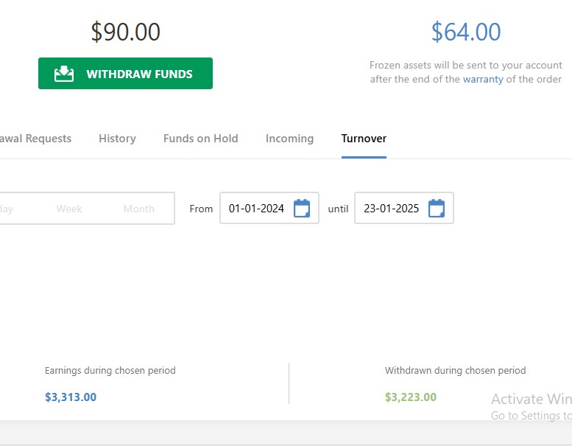Click the Earnings during chosen period label

110,370
